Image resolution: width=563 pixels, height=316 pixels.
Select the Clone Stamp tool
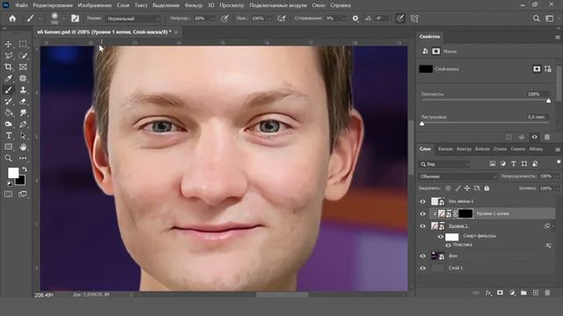click(x=23, y=90)
